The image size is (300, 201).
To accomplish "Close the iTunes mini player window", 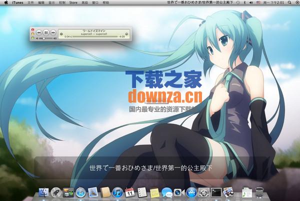I will click(x=32, y=29).
